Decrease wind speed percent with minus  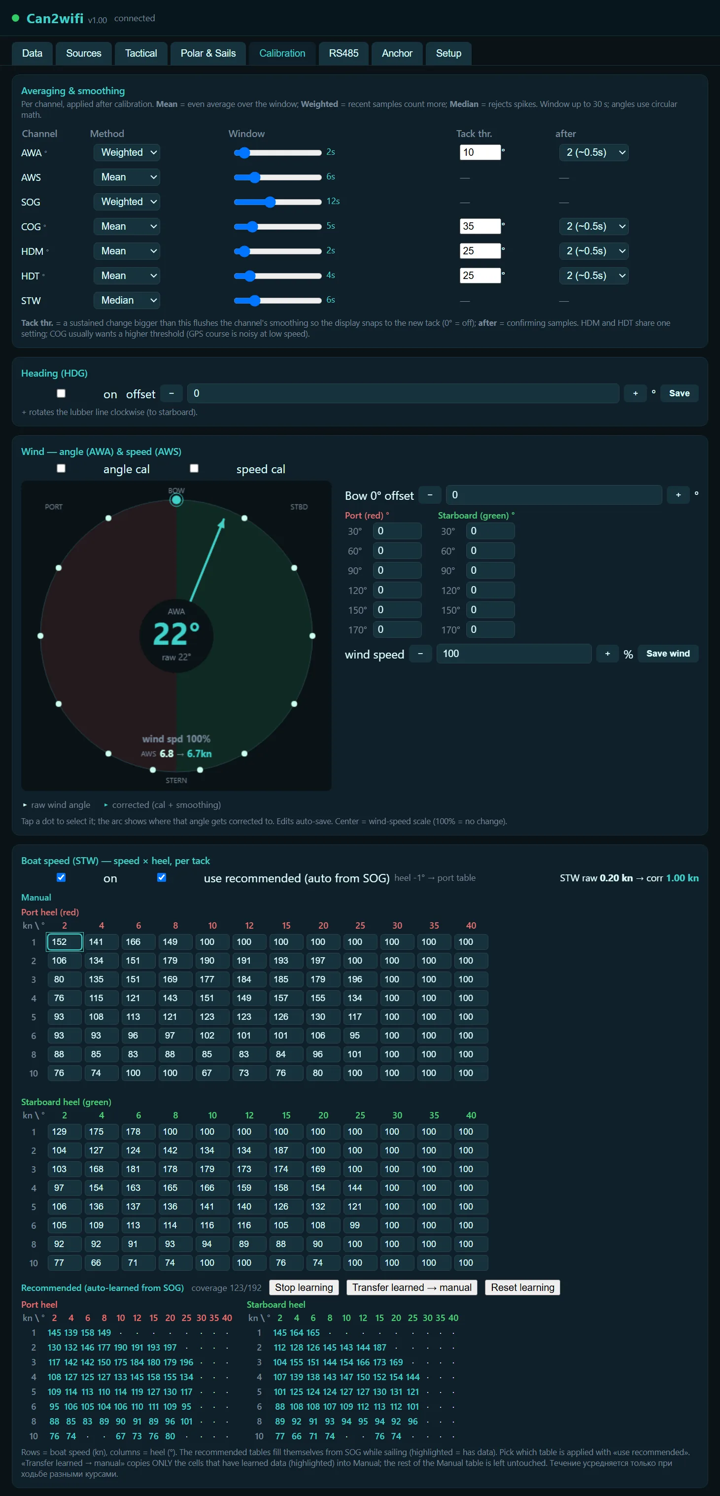(x=420, y=654)
